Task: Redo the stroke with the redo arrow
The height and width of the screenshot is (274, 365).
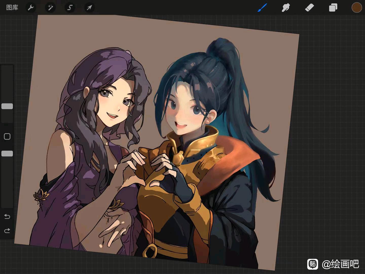Action: tap(7, 231)
